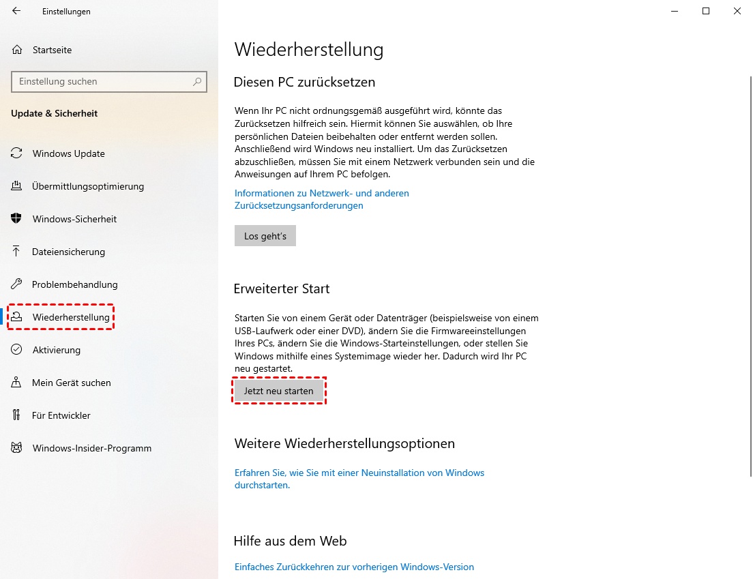This screenshot has width=753, height=579.
Task: Focus the Einstellung suchen field
Action: tap(109, 82)
